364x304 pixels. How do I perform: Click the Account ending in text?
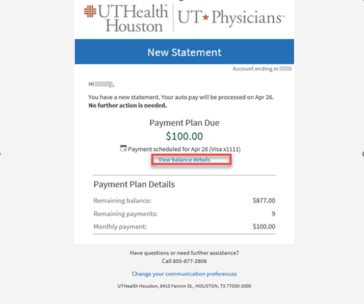click(255, 69)
